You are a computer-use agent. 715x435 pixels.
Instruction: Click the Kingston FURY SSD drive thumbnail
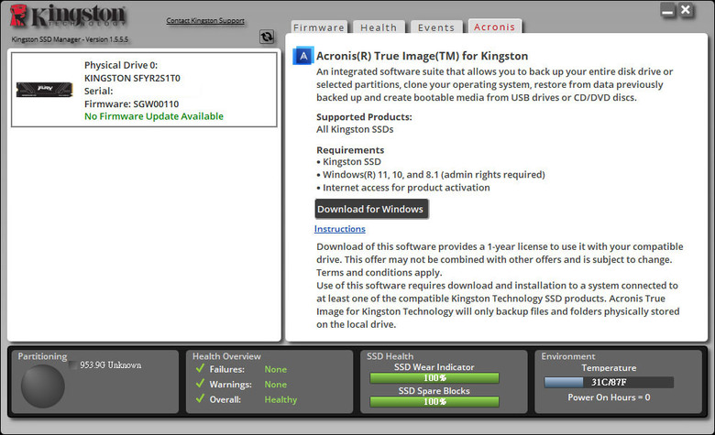coord(44,89)
